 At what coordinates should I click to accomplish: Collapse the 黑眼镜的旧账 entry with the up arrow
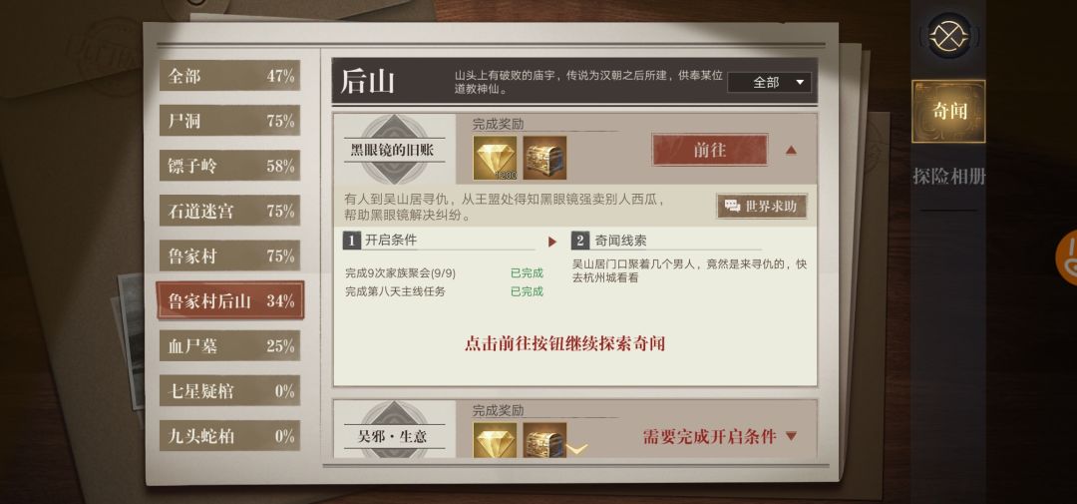point(791,150)
